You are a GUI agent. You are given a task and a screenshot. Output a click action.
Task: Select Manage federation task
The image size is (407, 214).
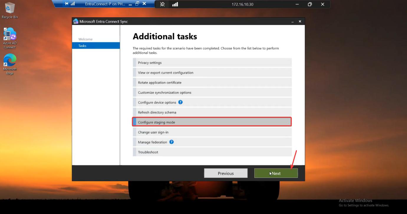(x=212, y=142)
